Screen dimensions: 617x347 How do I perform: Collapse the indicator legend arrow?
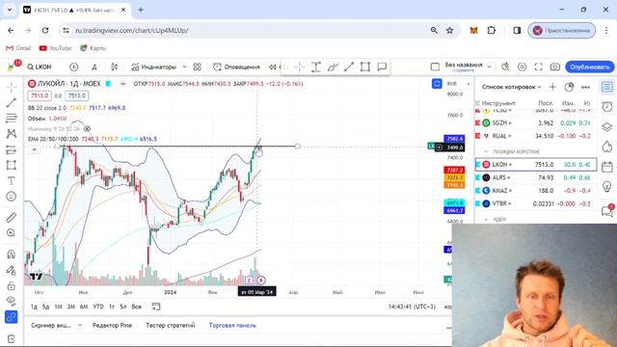pos(35,150)
